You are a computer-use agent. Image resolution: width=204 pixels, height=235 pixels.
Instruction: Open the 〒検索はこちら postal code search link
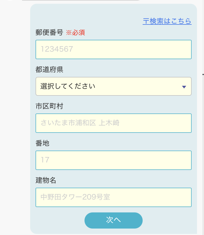pyautogui.click(x=167, y=21)
